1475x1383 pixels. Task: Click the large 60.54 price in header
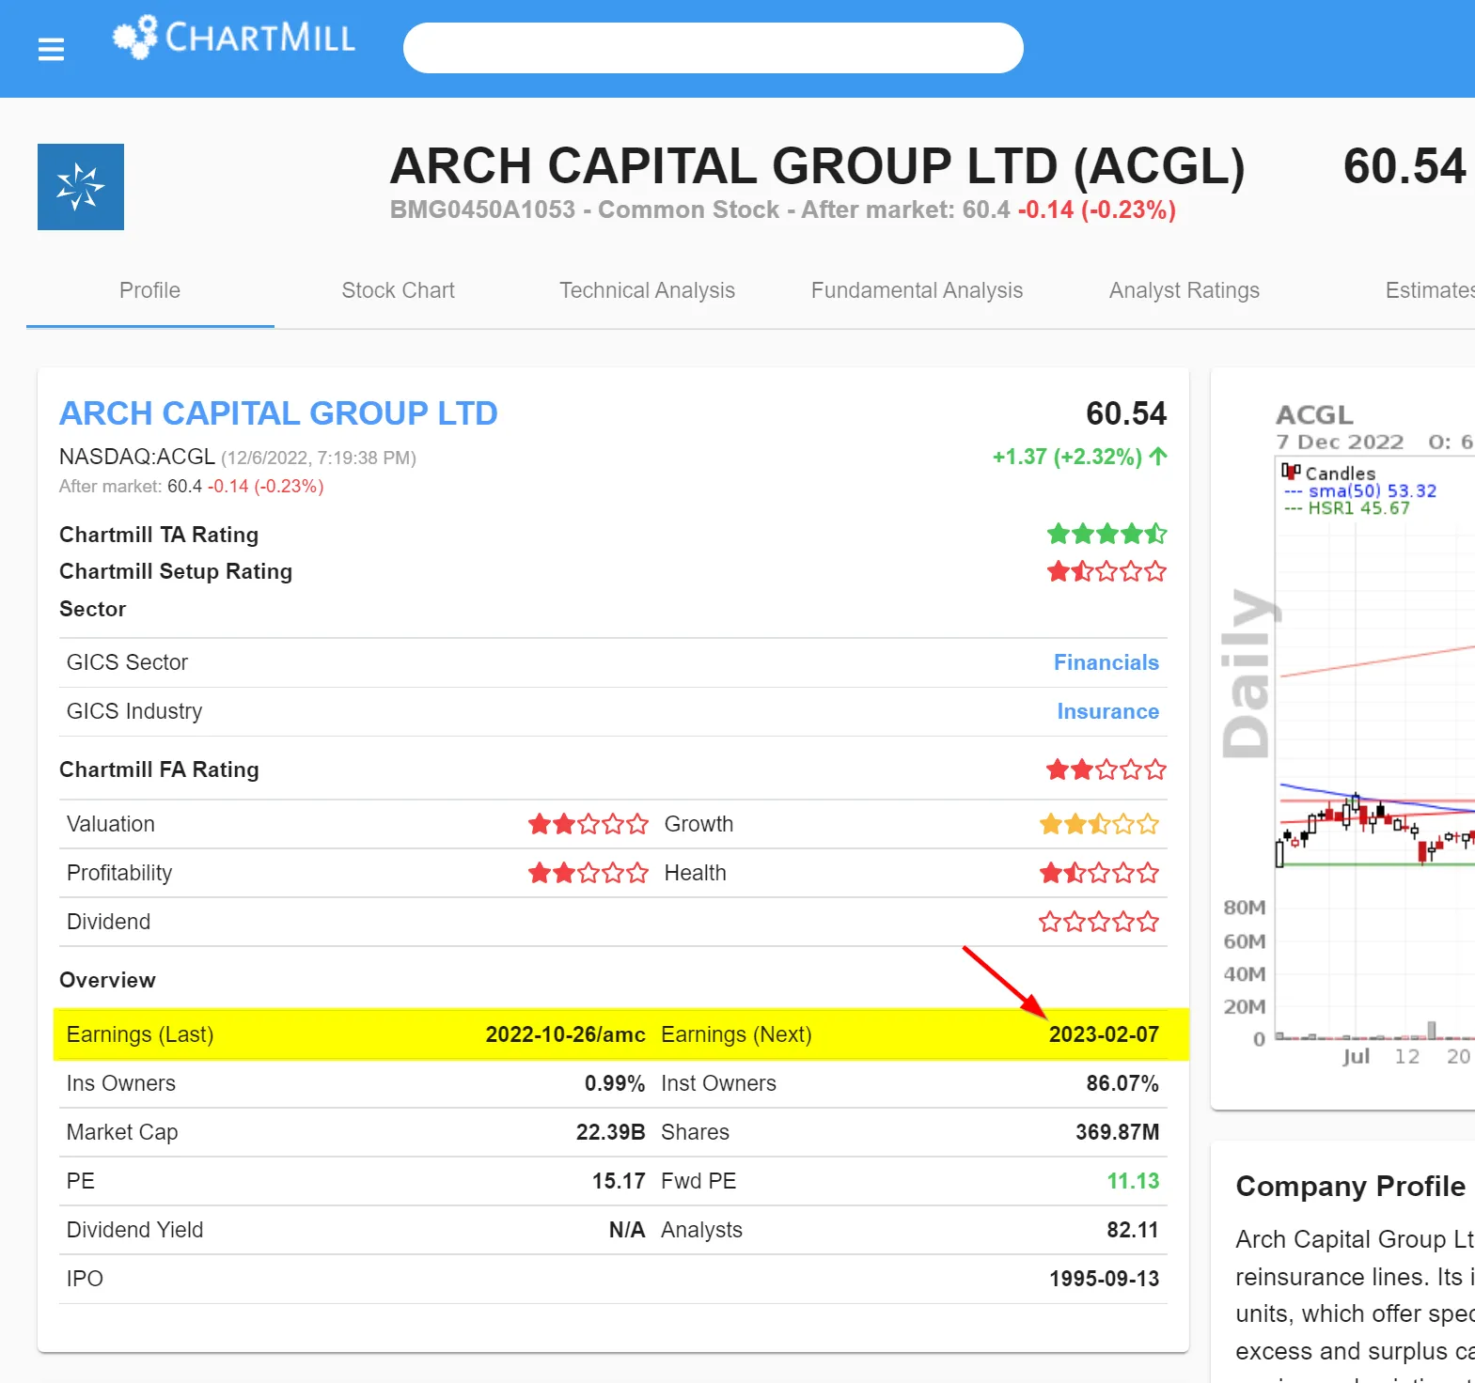pyautogui.click(x=1404, y=166)
